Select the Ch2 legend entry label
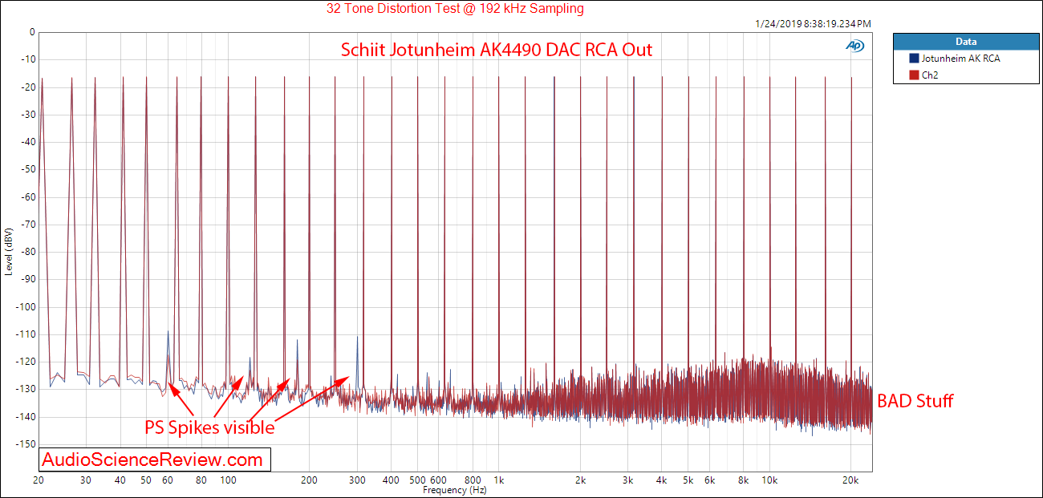 (930, 75)
